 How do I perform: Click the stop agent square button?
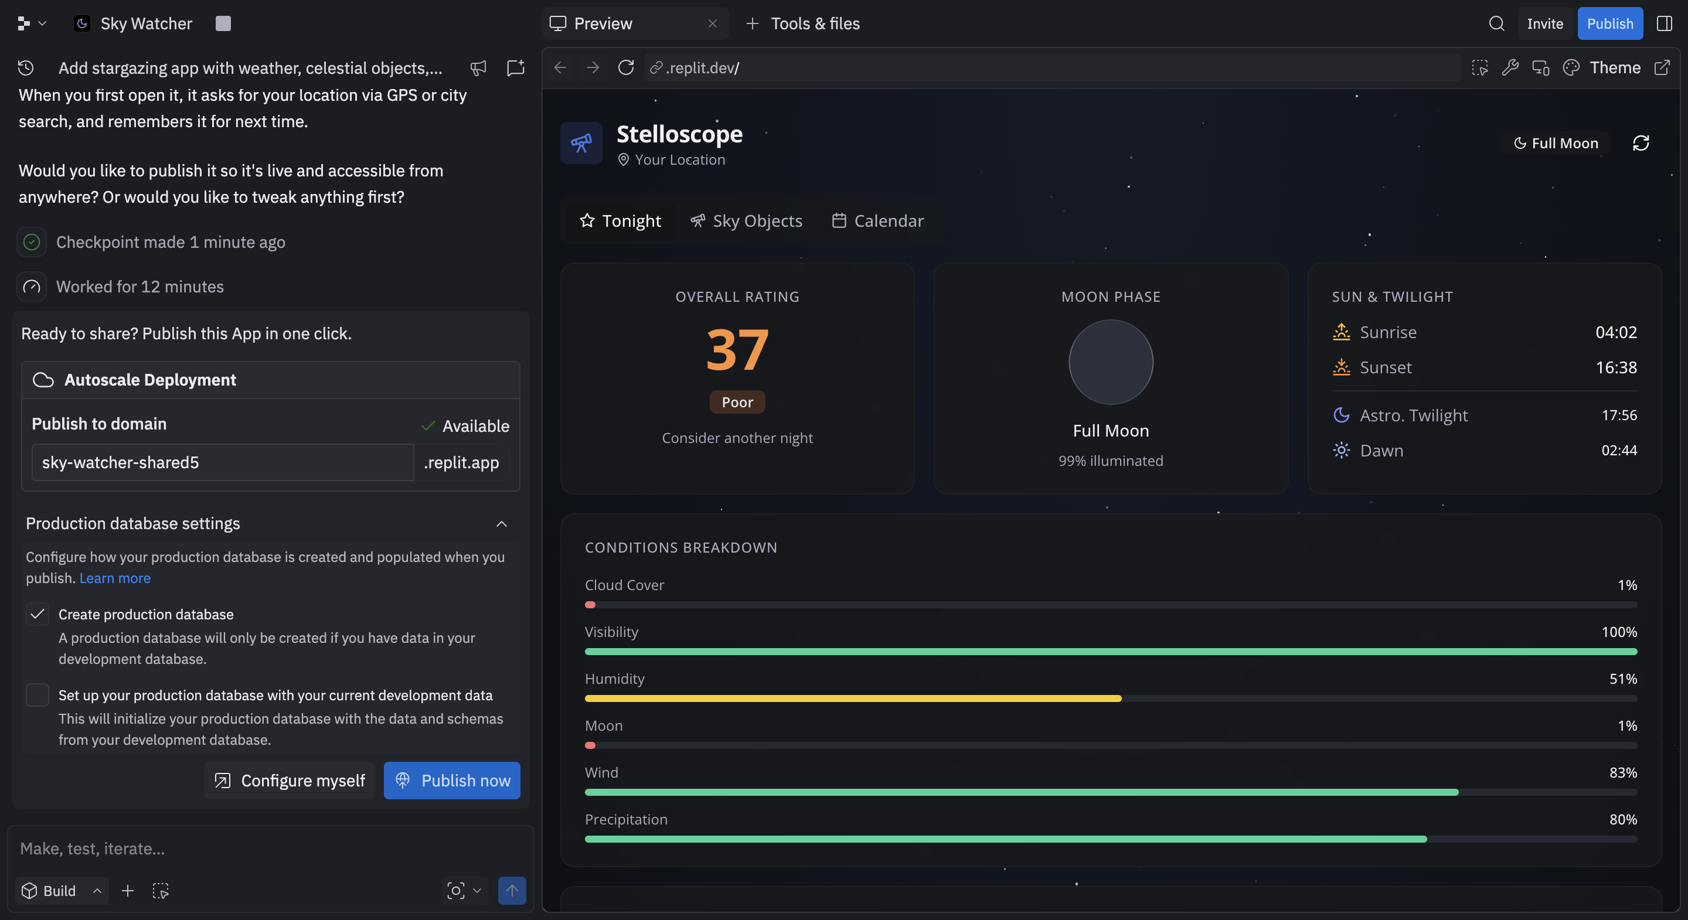click(223, 23)
